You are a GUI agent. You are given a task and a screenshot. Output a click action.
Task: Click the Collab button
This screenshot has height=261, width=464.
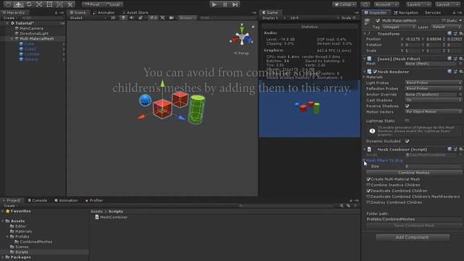pyautogui.click(x=344, y=4)
